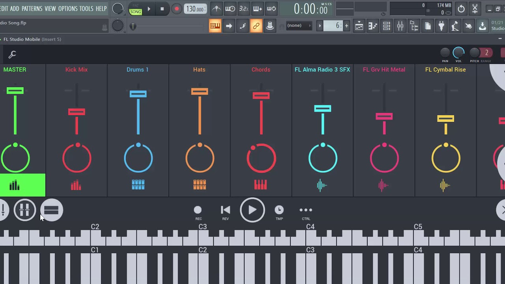This screenshot has height=284, width=505.
Task: Toggle loop recording icon
Action: tap(271, 9)
